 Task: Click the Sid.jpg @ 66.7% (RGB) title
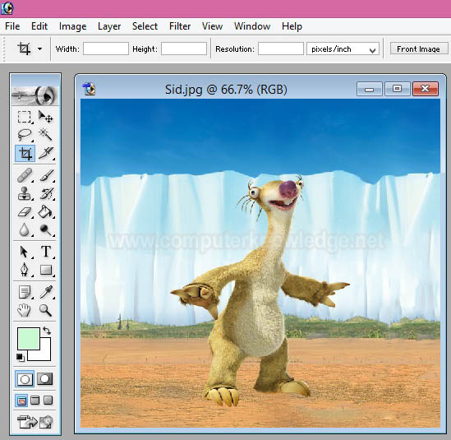pyautogui.click(x=226, y=90)
